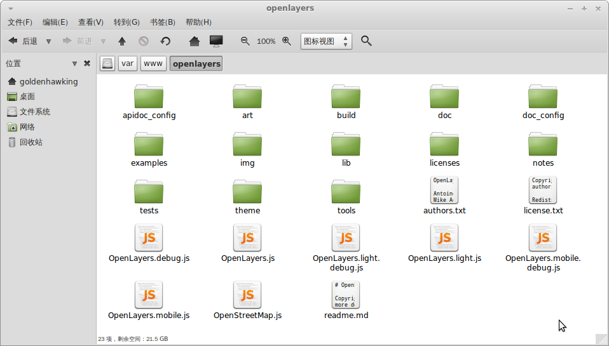Click the 后退 back button
Screen dimensions: 609x346
[22, 41]
